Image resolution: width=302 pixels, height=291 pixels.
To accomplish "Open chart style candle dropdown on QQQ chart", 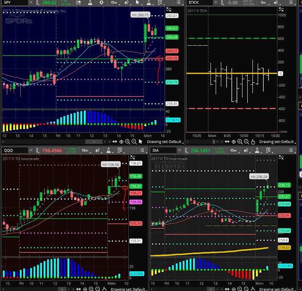I will click(x=98, y=151).
